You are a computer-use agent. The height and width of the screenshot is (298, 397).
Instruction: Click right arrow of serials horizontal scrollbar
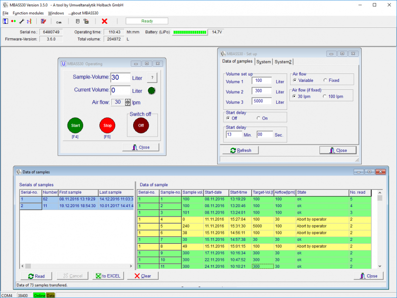click(131, 266)
